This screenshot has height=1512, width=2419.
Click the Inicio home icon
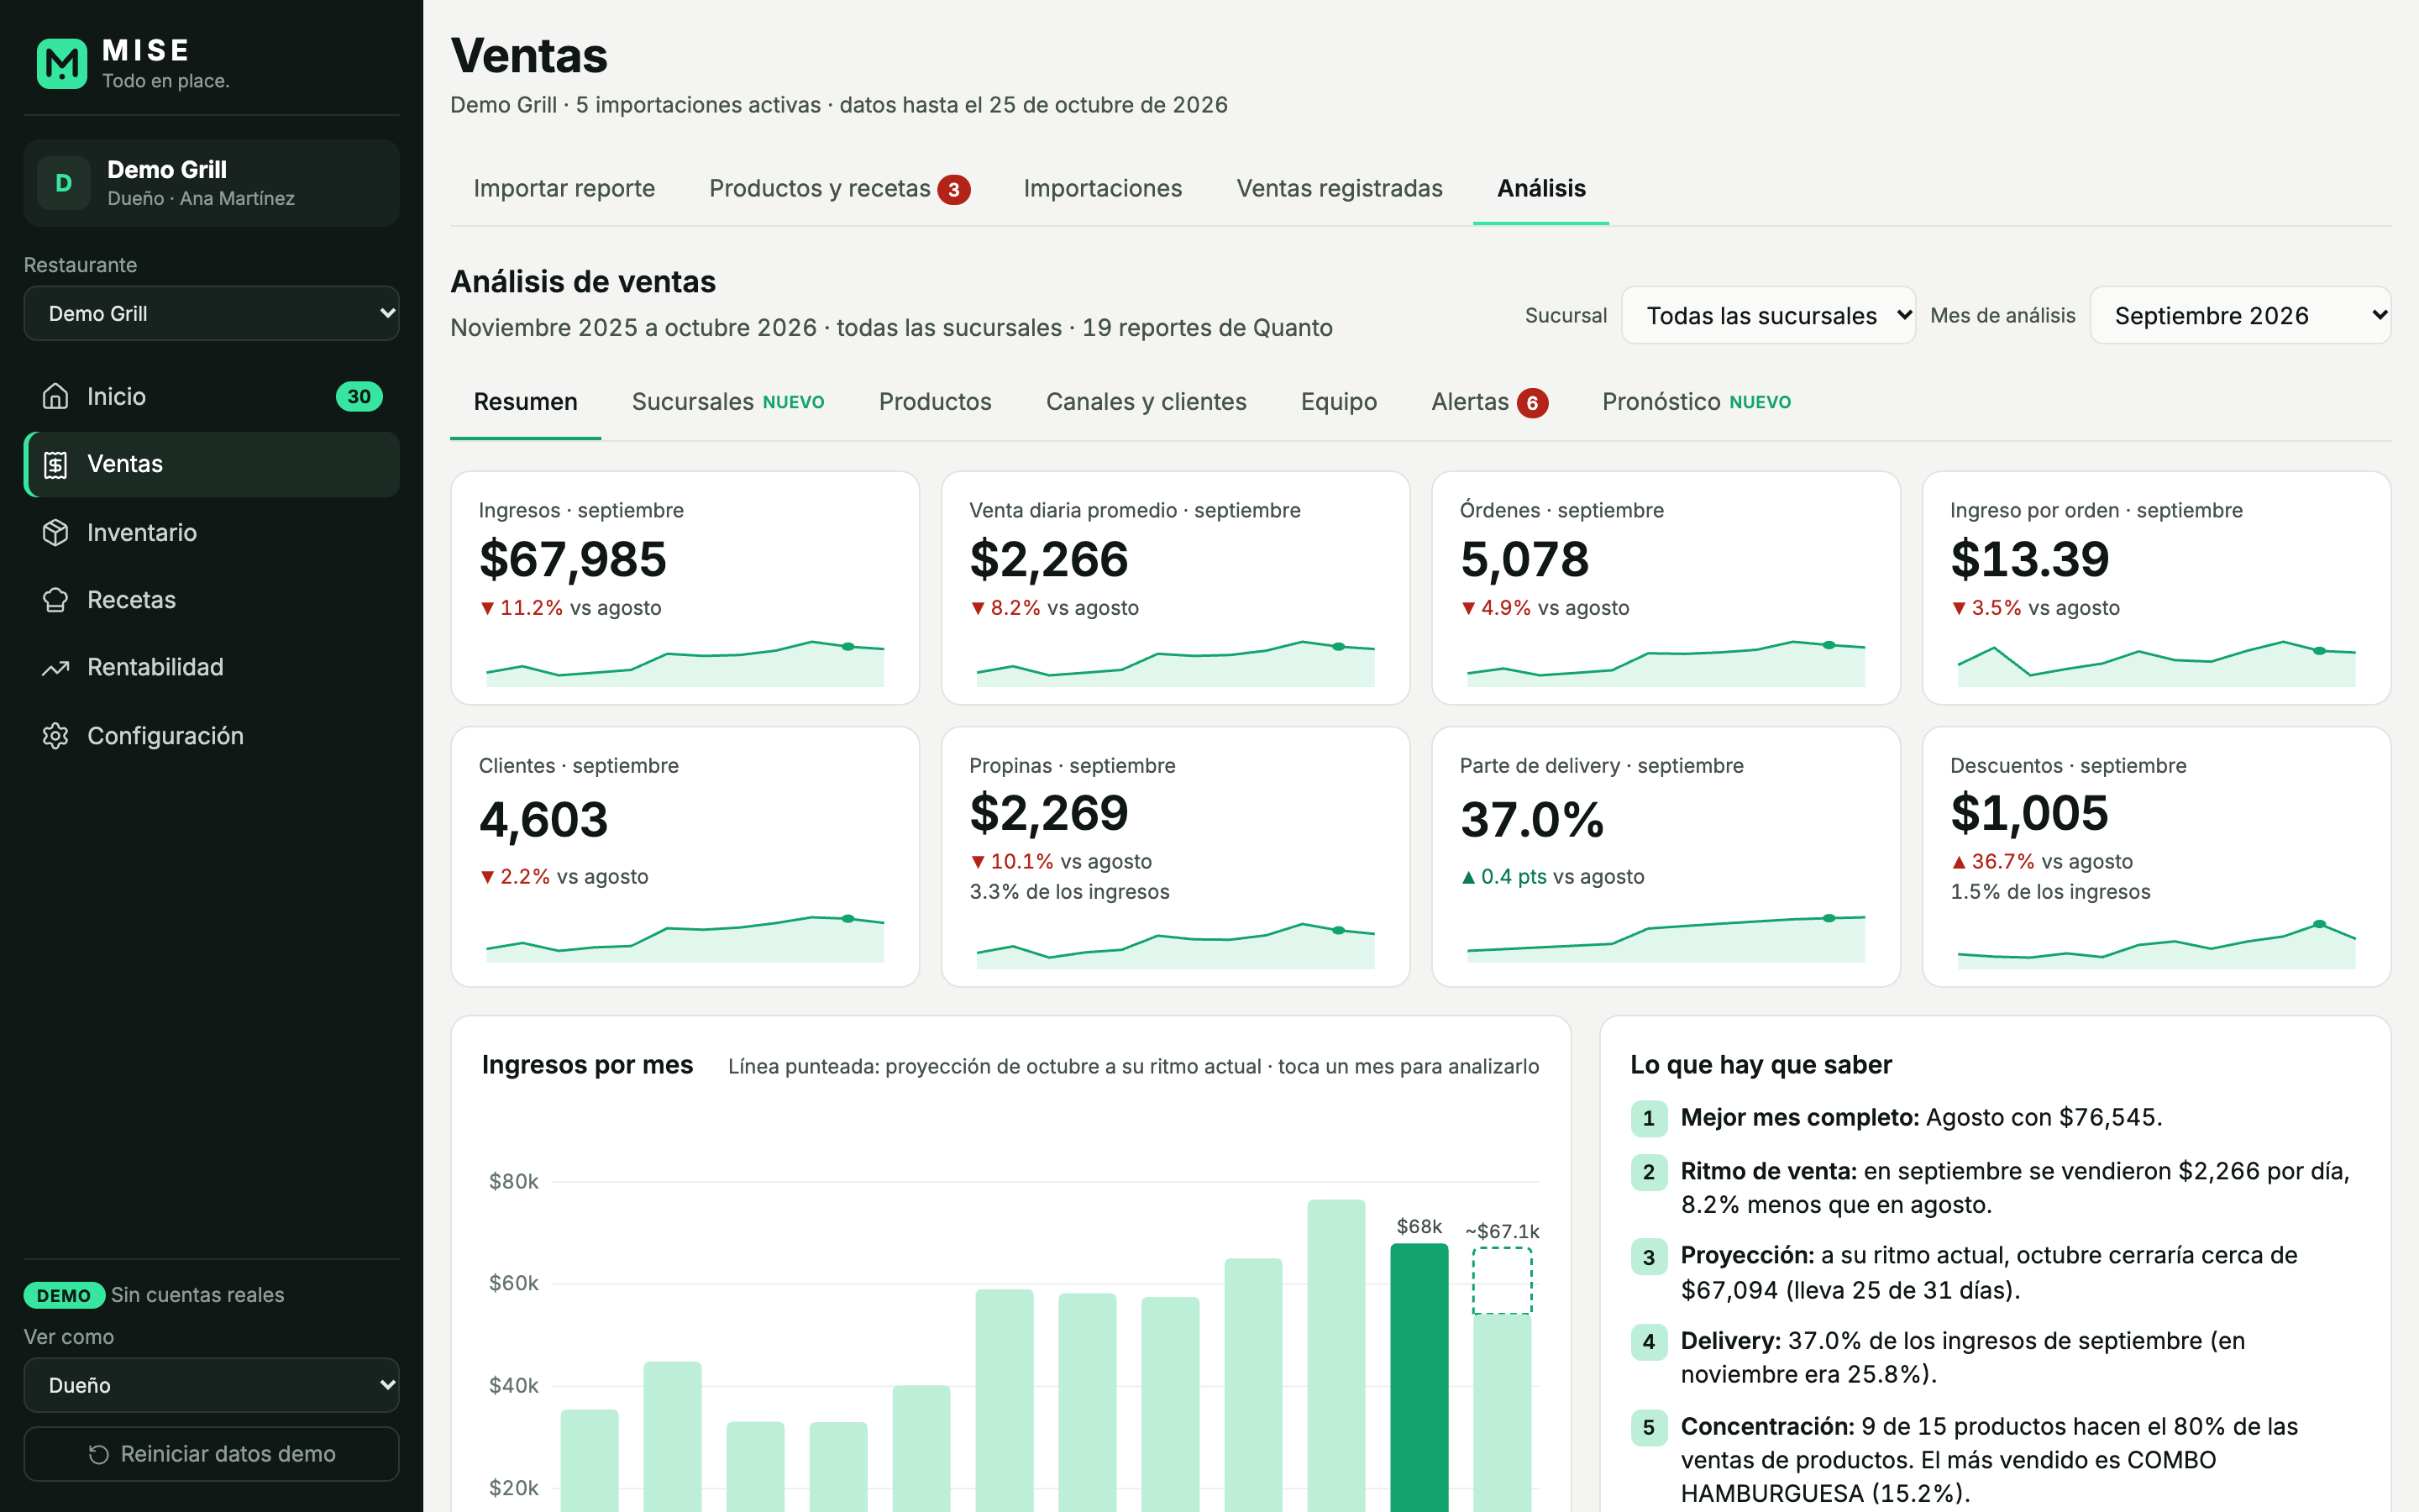tap(56, 396)
